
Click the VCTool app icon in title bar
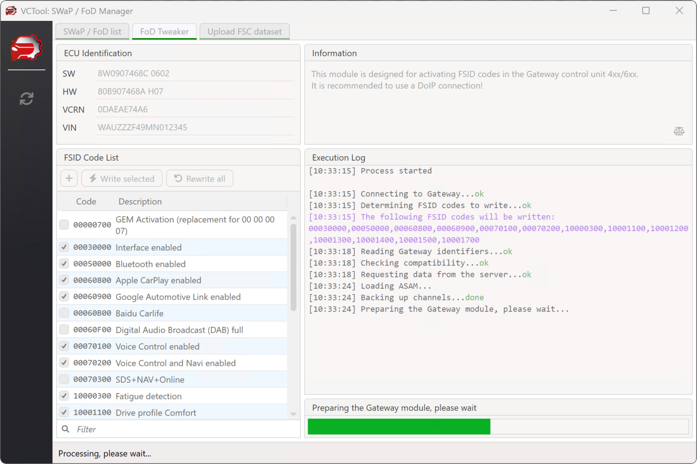coord(11,11)
